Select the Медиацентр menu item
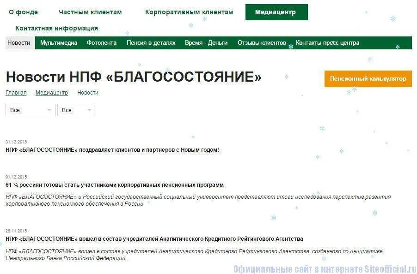The height and width of the screenshot is (274, 417). pyautogui.click(x=276, y=12)
